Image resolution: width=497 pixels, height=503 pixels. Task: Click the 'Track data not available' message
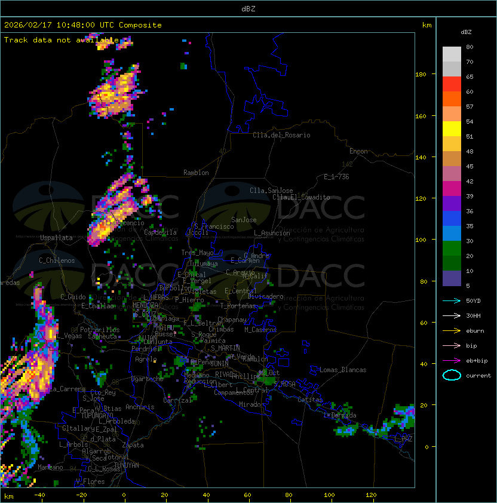coord(62,40)
